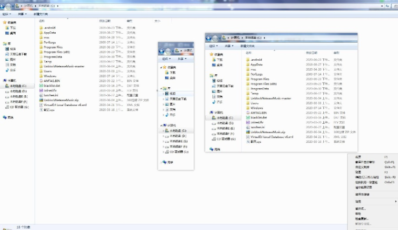Expand 本地磁盘 (D:) tree node in the middle window
The width and height of the screenshot is (398, 230).
tap(164, 136)
